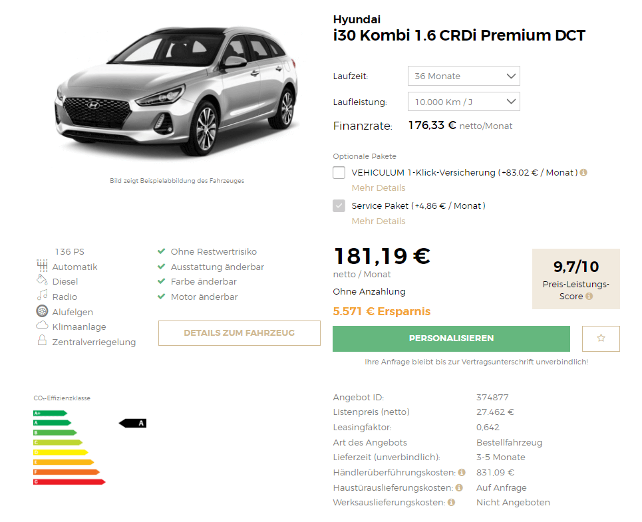Click the star favorite icon button
642x522 pixels.
point(601,338)
